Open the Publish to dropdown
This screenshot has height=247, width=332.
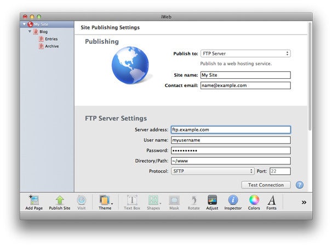[245, 54]
